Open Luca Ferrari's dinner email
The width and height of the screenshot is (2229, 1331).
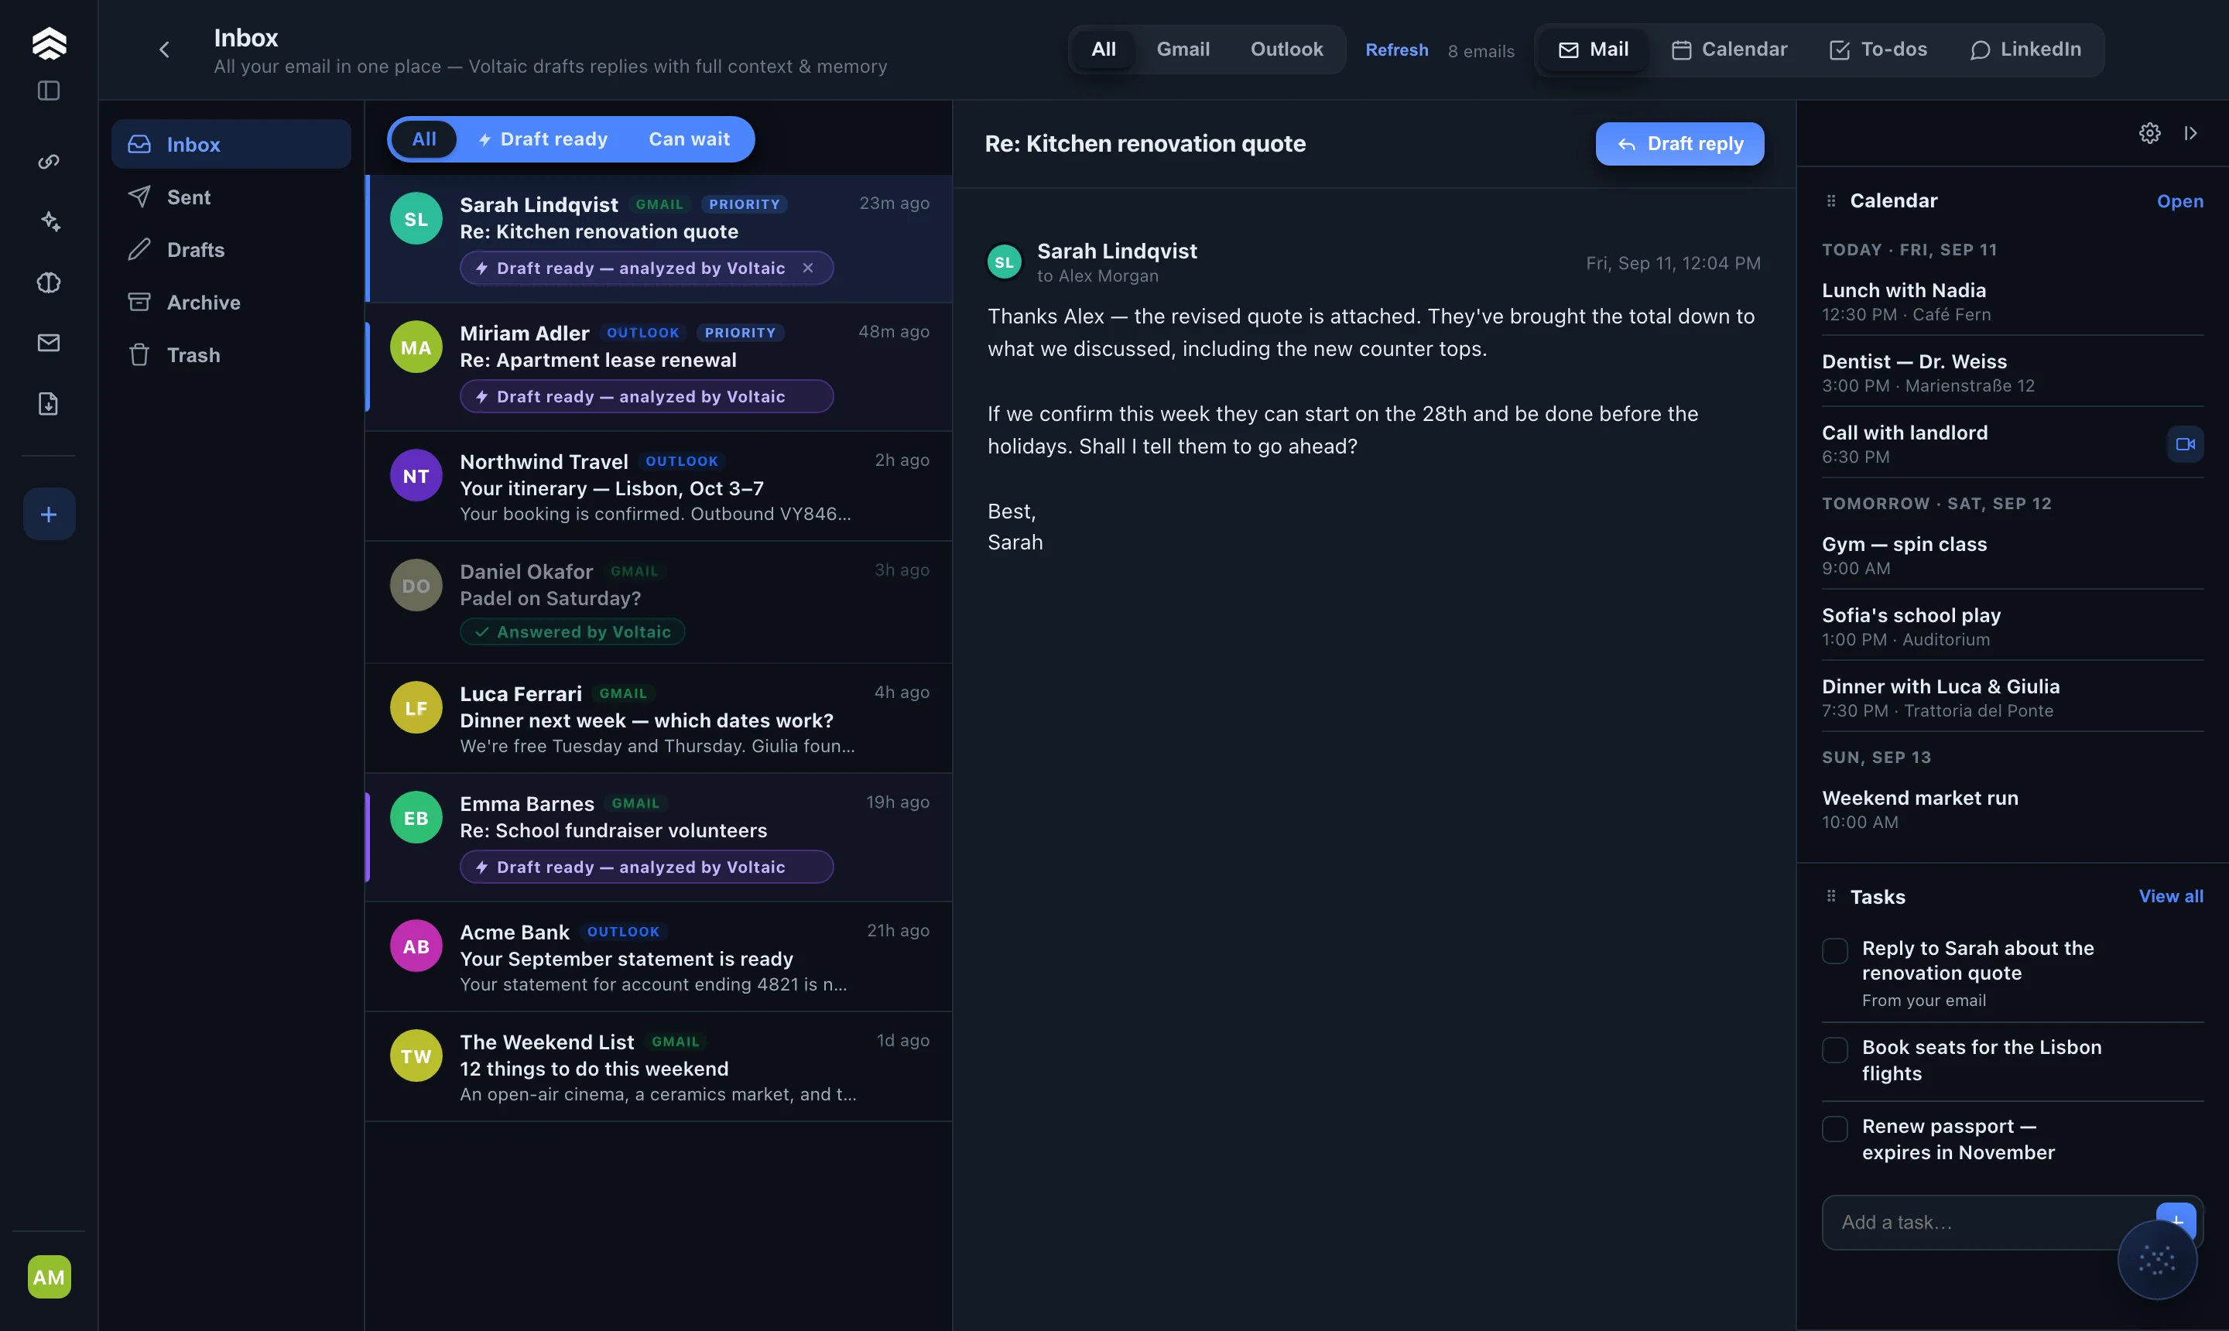[659, 718]
